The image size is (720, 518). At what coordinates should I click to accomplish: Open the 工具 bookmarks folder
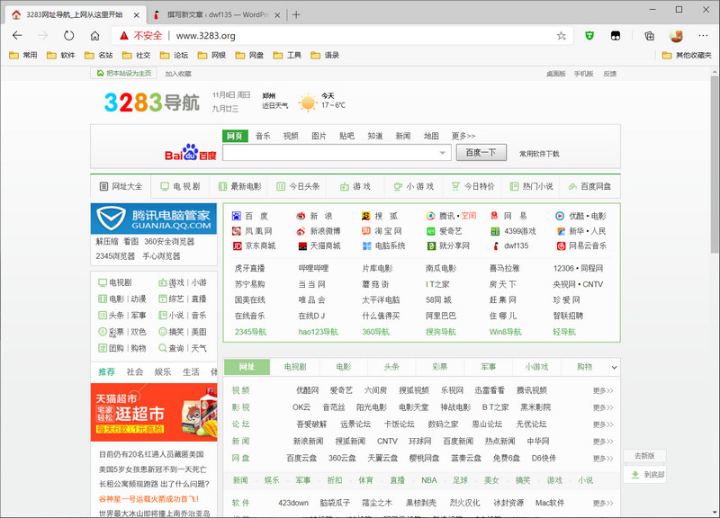[x=287, y=55]
